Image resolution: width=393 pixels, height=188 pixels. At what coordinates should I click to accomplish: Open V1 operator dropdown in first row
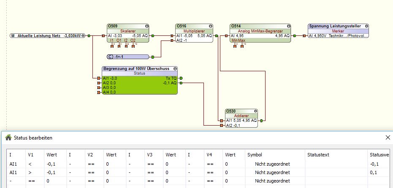[x=30, y=164]
